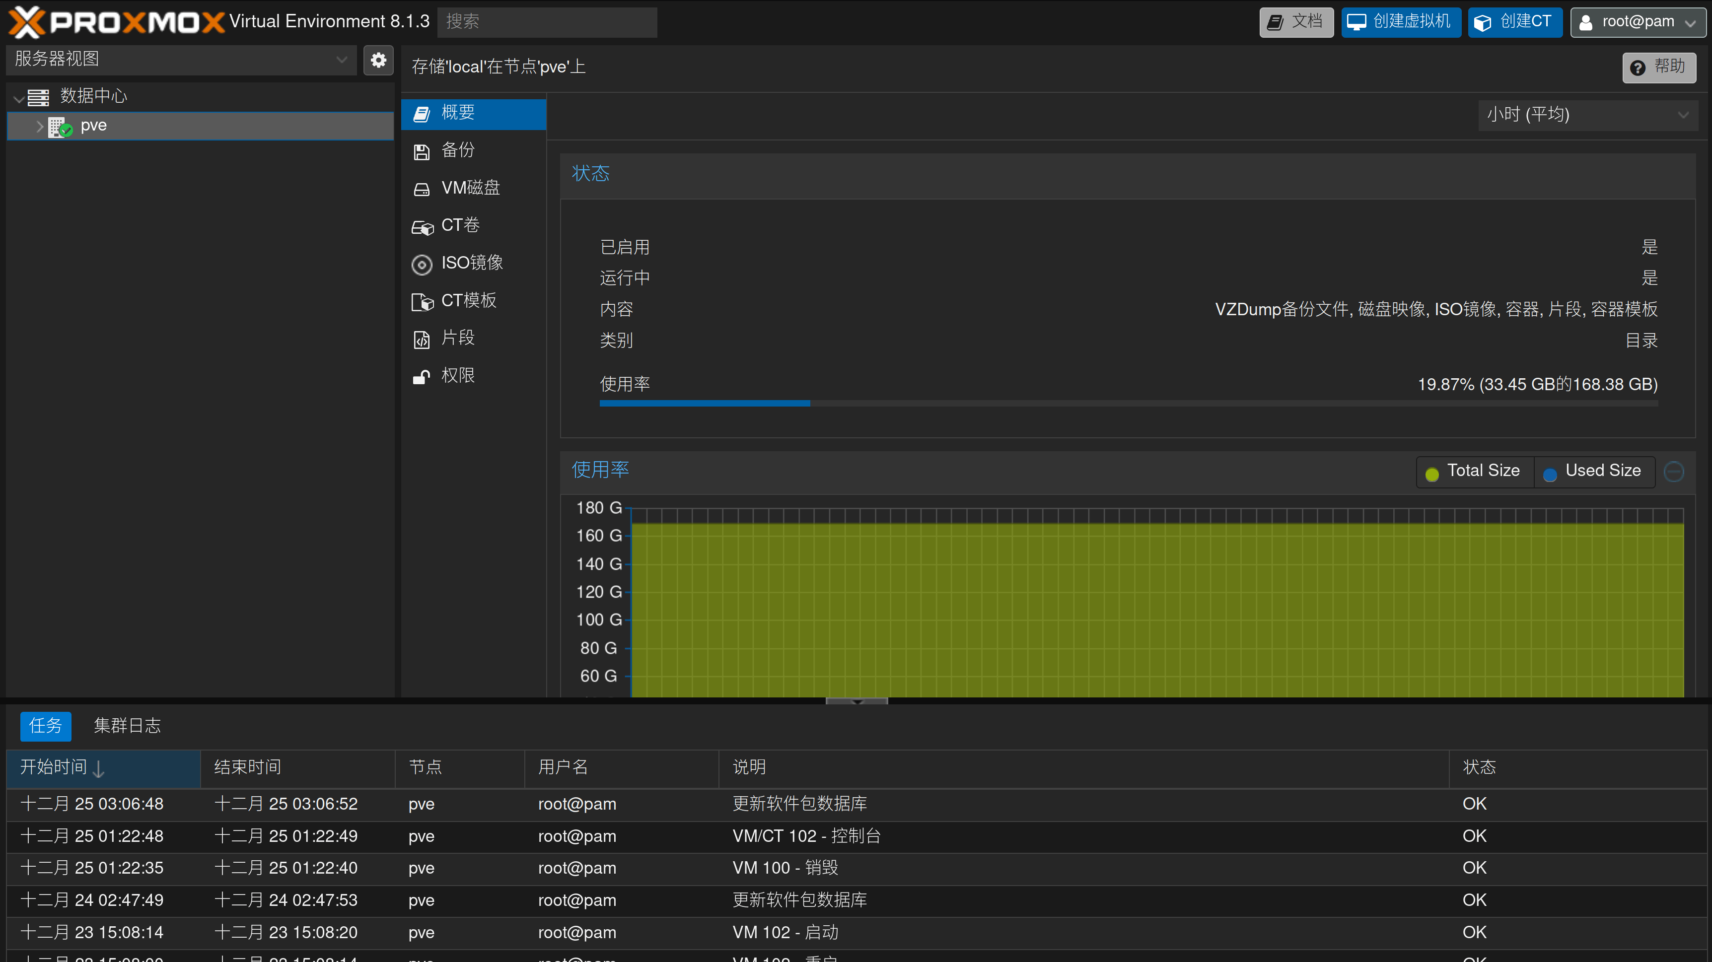
Task: Click the 搜索 search input field
Action: click(x=547, y=23)
